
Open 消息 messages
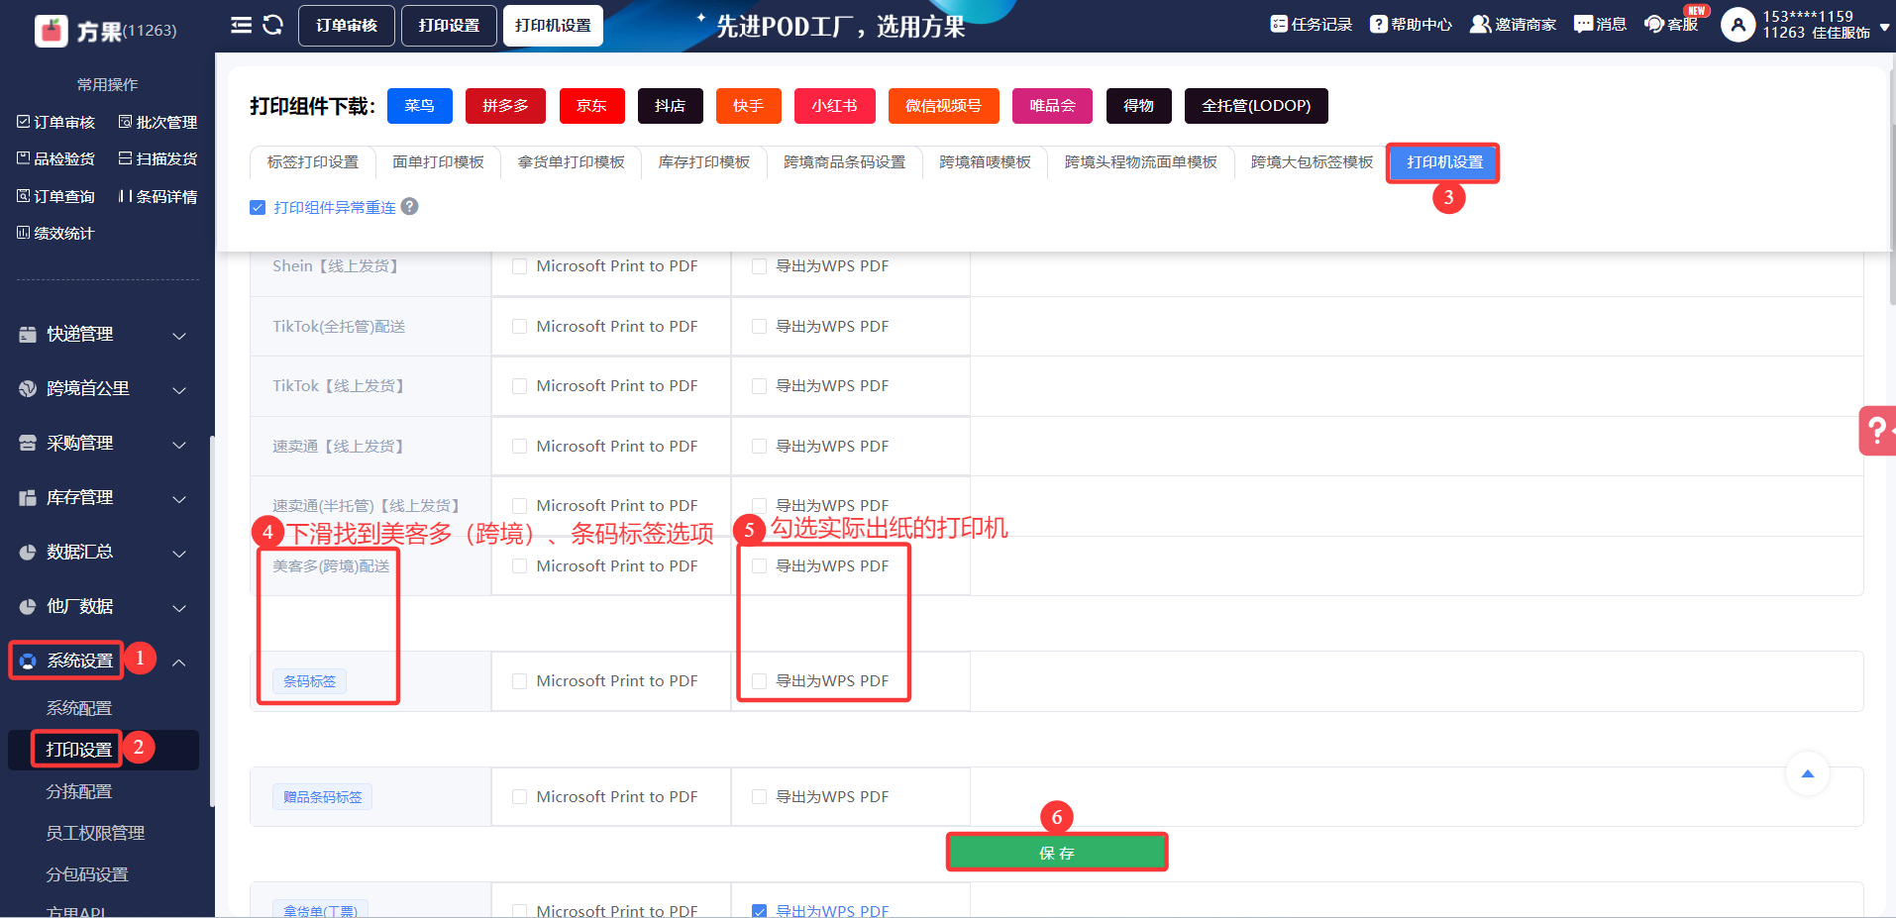[1600, 24]
